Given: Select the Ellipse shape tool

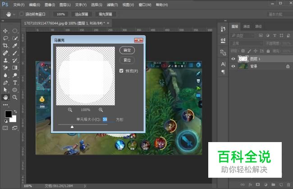Looking at the screenshot, I should (15, 90).
